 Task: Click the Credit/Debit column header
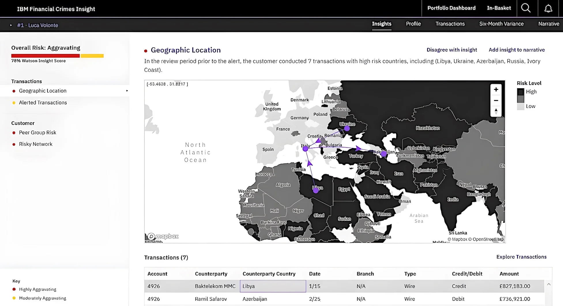click(467, 274)
